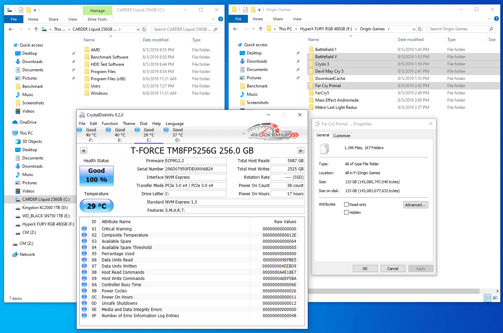Viewport: 503px width, 333px height.
Task: Click the next disk arrow in CrystalDiskInfo
Action: tap(301, 150)
